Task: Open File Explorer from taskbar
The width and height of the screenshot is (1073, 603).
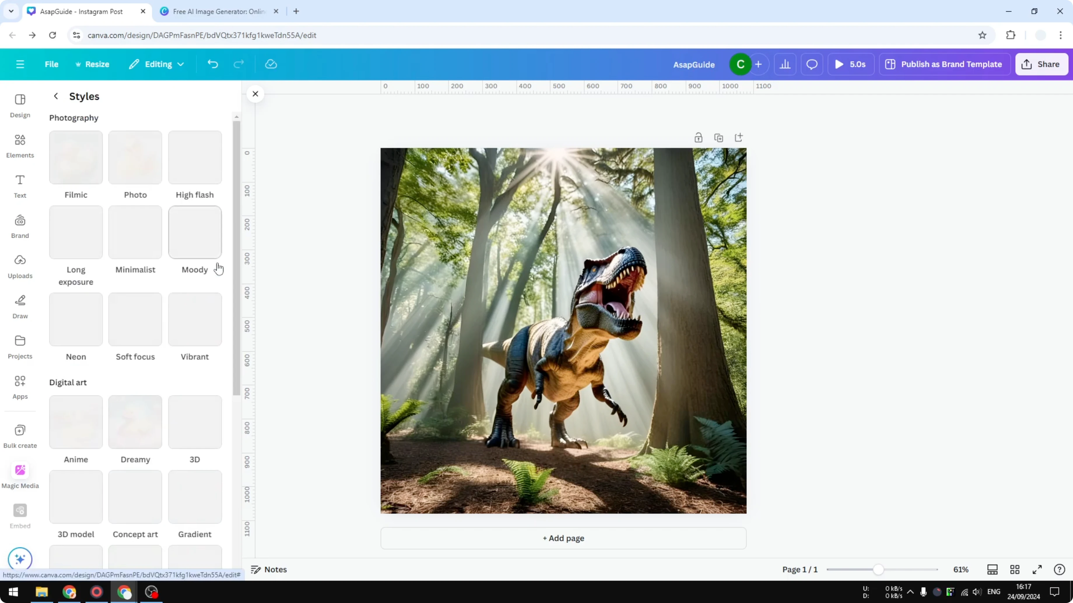Action: tap(42, 592)
